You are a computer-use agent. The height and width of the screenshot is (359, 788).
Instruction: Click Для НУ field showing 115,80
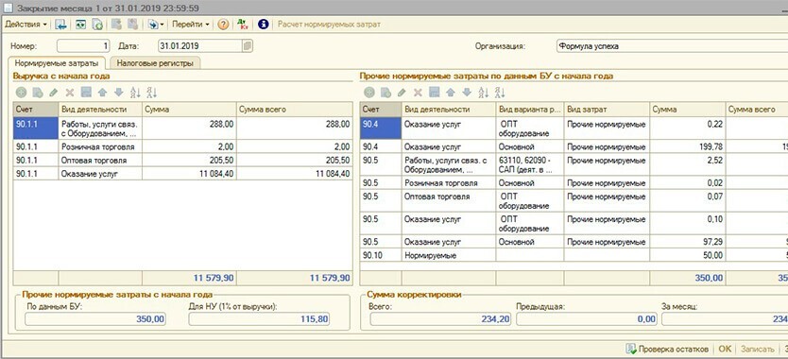pos(259,318)
